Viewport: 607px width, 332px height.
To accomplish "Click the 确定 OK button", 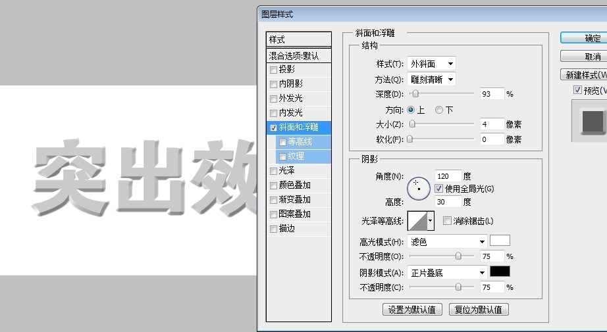I will pos(584,38).
